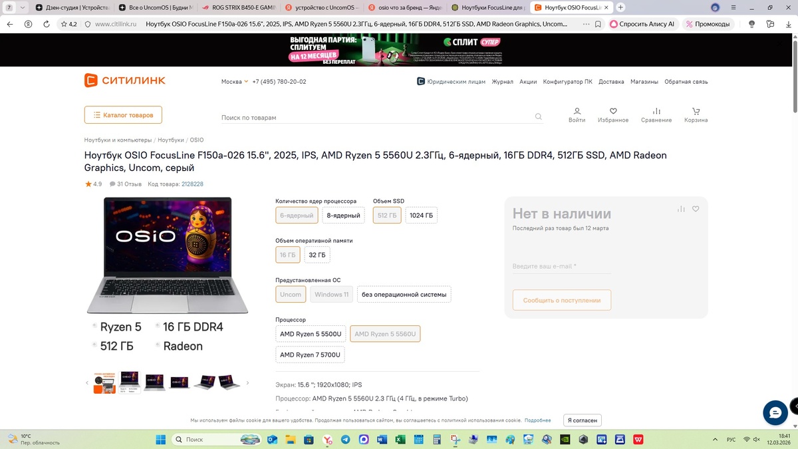Screen dimensions: 798x449
Task: Add product to favorites heart in availability card
Action: click(x=696, y=209)
